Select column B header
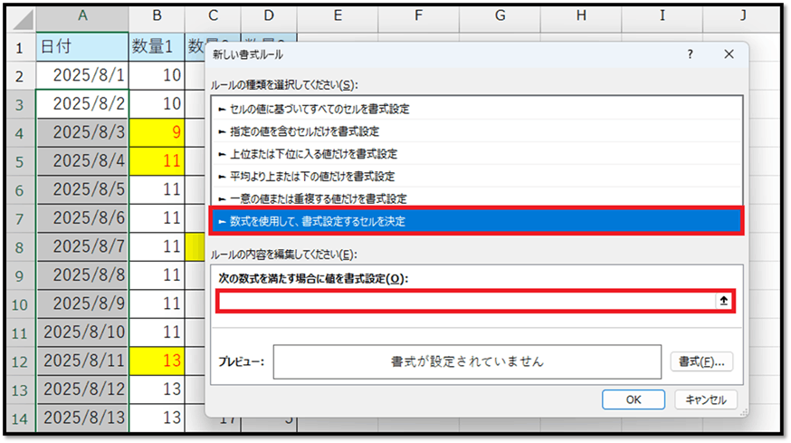Image resolution: width=791 pixels, height=443 pixels. coord(157,15)
